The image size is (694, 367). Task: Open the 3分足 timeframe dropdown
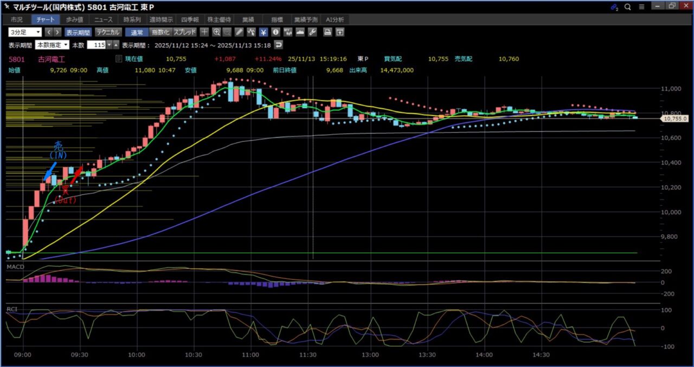pyautogui.click(x=25, y=32)
